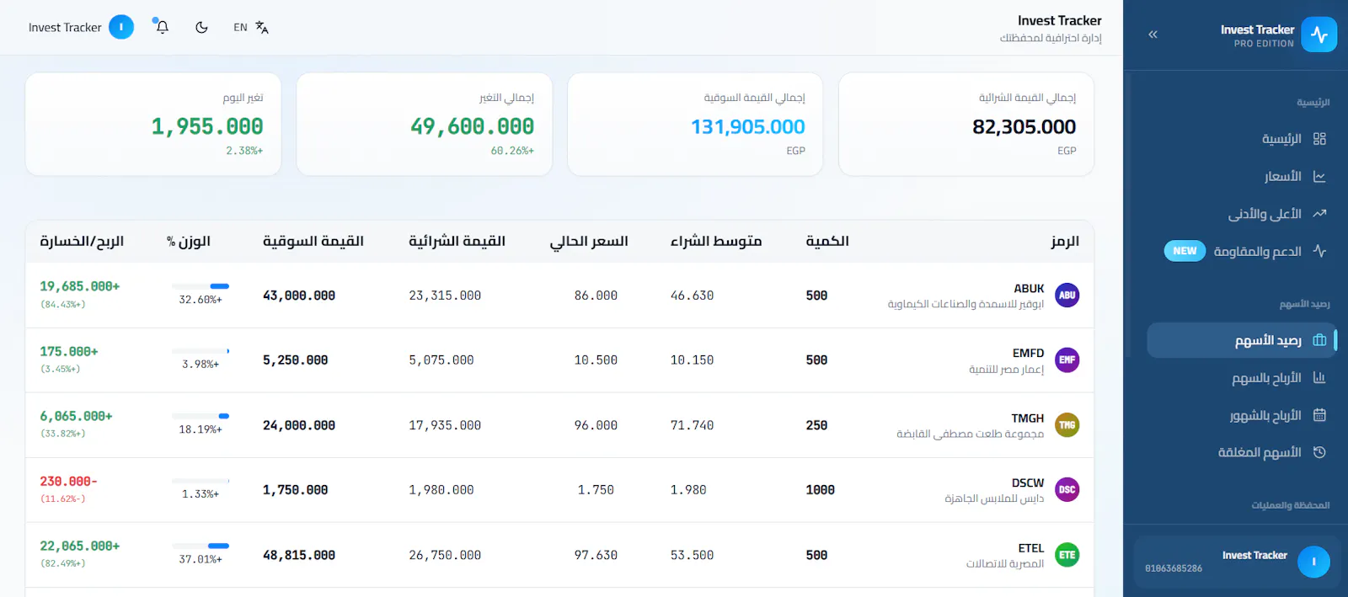
Task: Click the EMFD stock badge icon
Action: [1067, 360]
